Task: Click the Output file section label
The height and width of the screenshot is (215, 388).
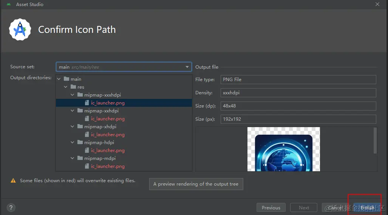Action: click(x=207, y=67)
